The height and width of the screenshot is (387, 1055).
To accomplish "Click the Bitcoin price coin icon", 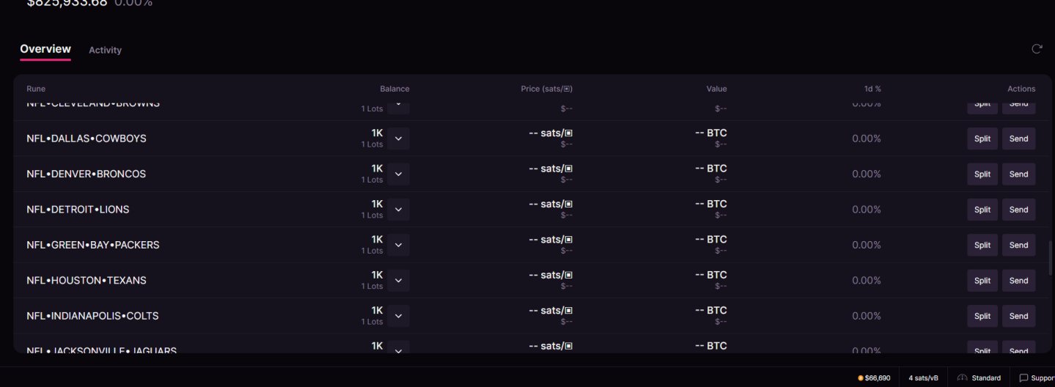I will click(861, 378).
